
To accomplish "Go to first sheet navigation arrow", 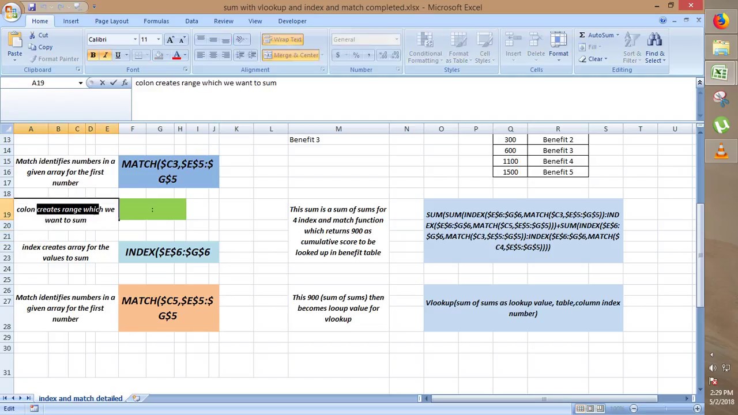I will 5,398.
